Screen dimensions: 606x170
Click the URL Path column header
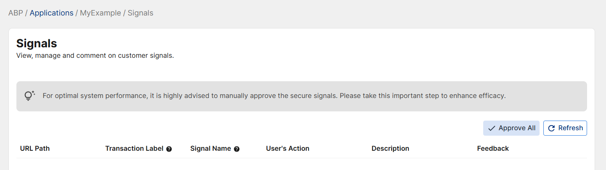click(x=35, y=149)
